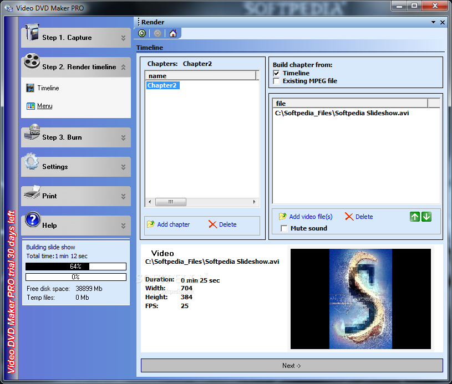Click the chapters list scroll left arrow
Screen dimensions: 452x384
pos(150,202)
